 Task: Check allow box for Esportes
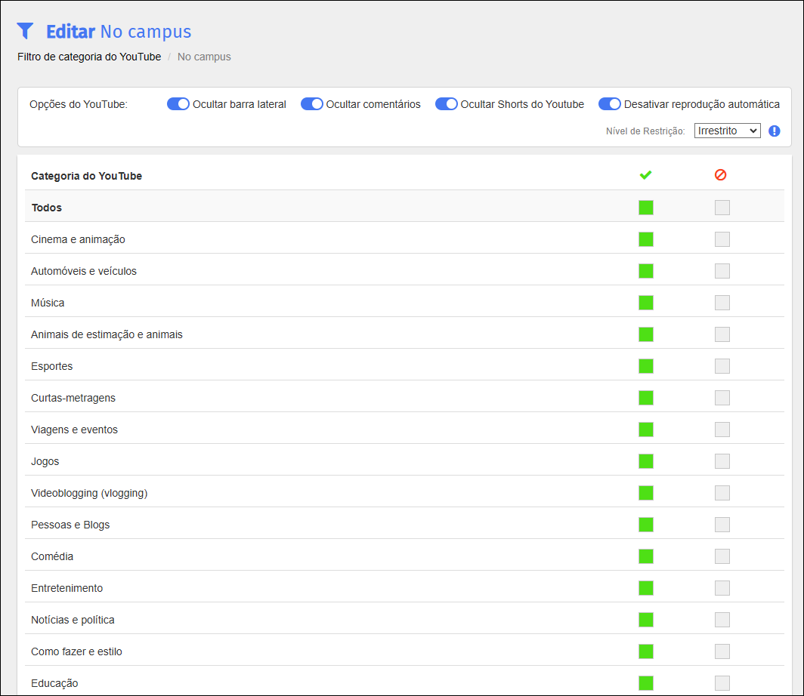(646, 366)
